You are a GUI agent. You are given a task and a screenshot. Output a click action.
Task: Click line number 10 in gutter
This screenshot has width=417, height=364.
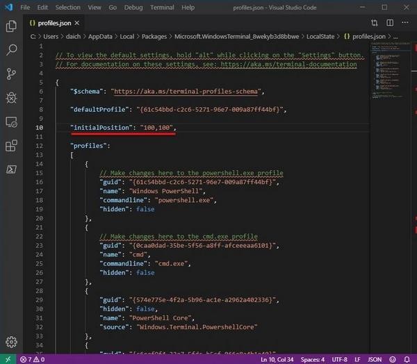(x=40, y=128)
